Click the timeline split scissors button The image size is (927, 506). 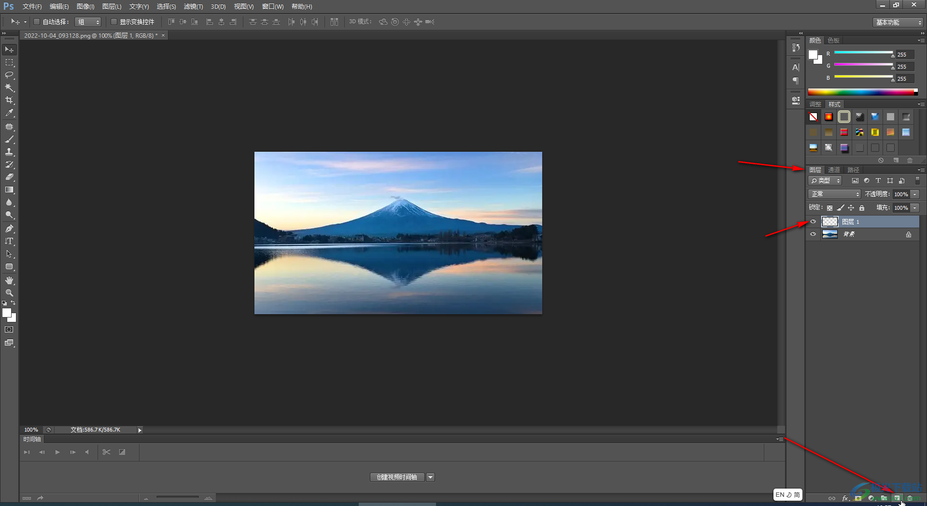107,452
